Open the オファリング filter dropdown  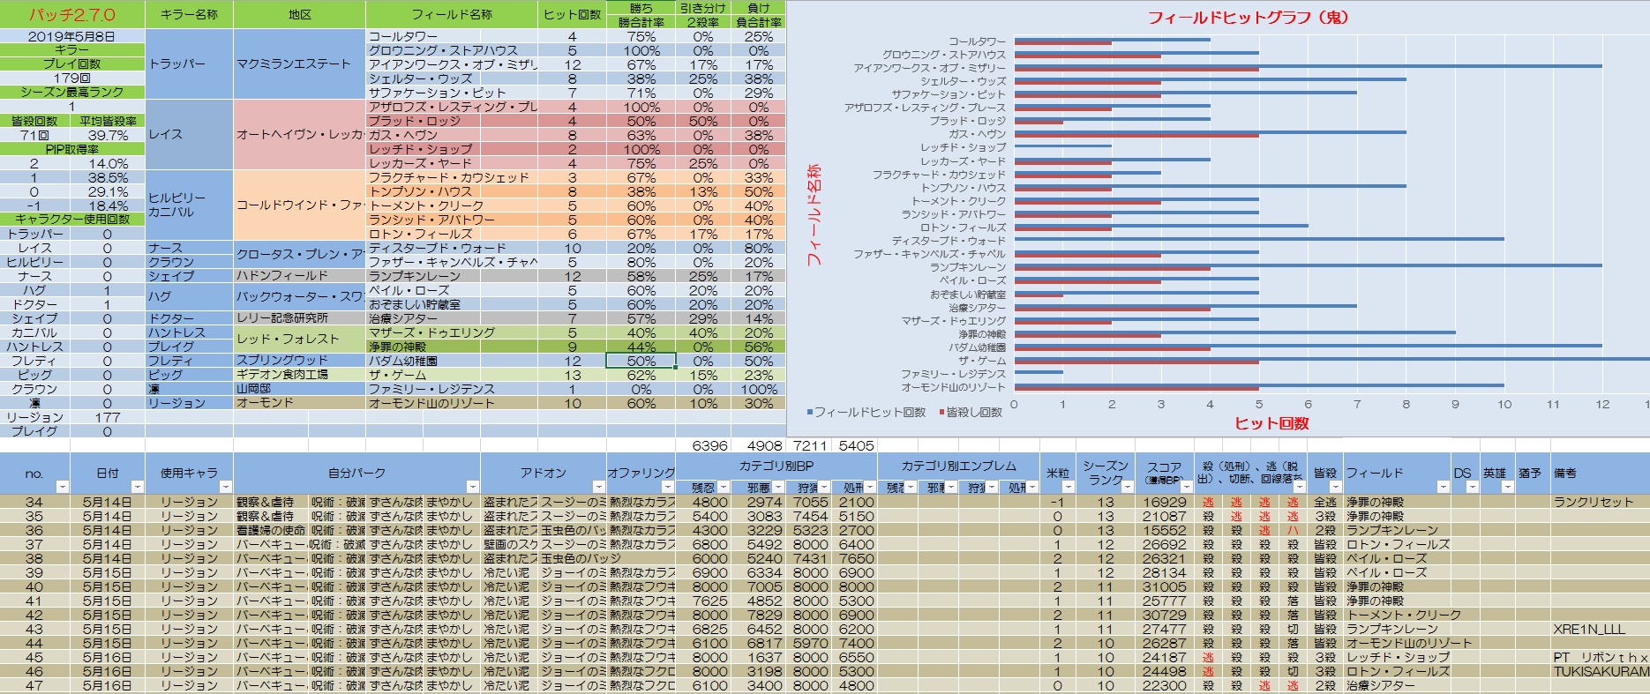[x=668, y=487]
